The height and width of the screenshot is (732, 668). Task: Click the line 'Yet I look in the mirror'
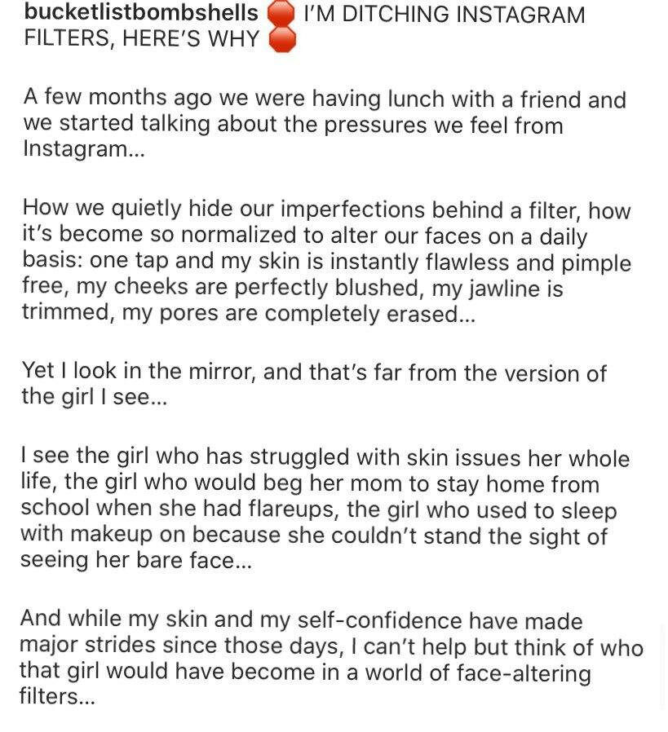(314, 372)
